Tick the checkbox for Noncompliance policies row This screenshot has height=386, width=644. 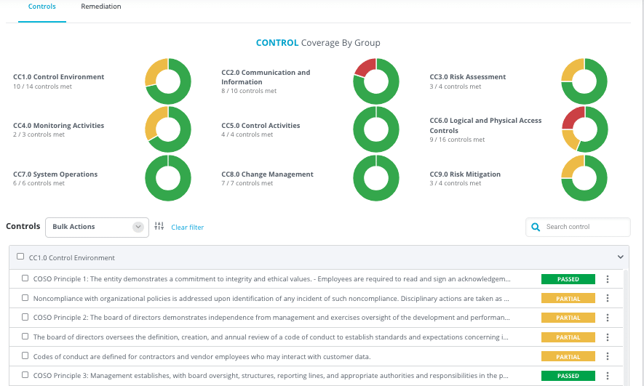25,297
